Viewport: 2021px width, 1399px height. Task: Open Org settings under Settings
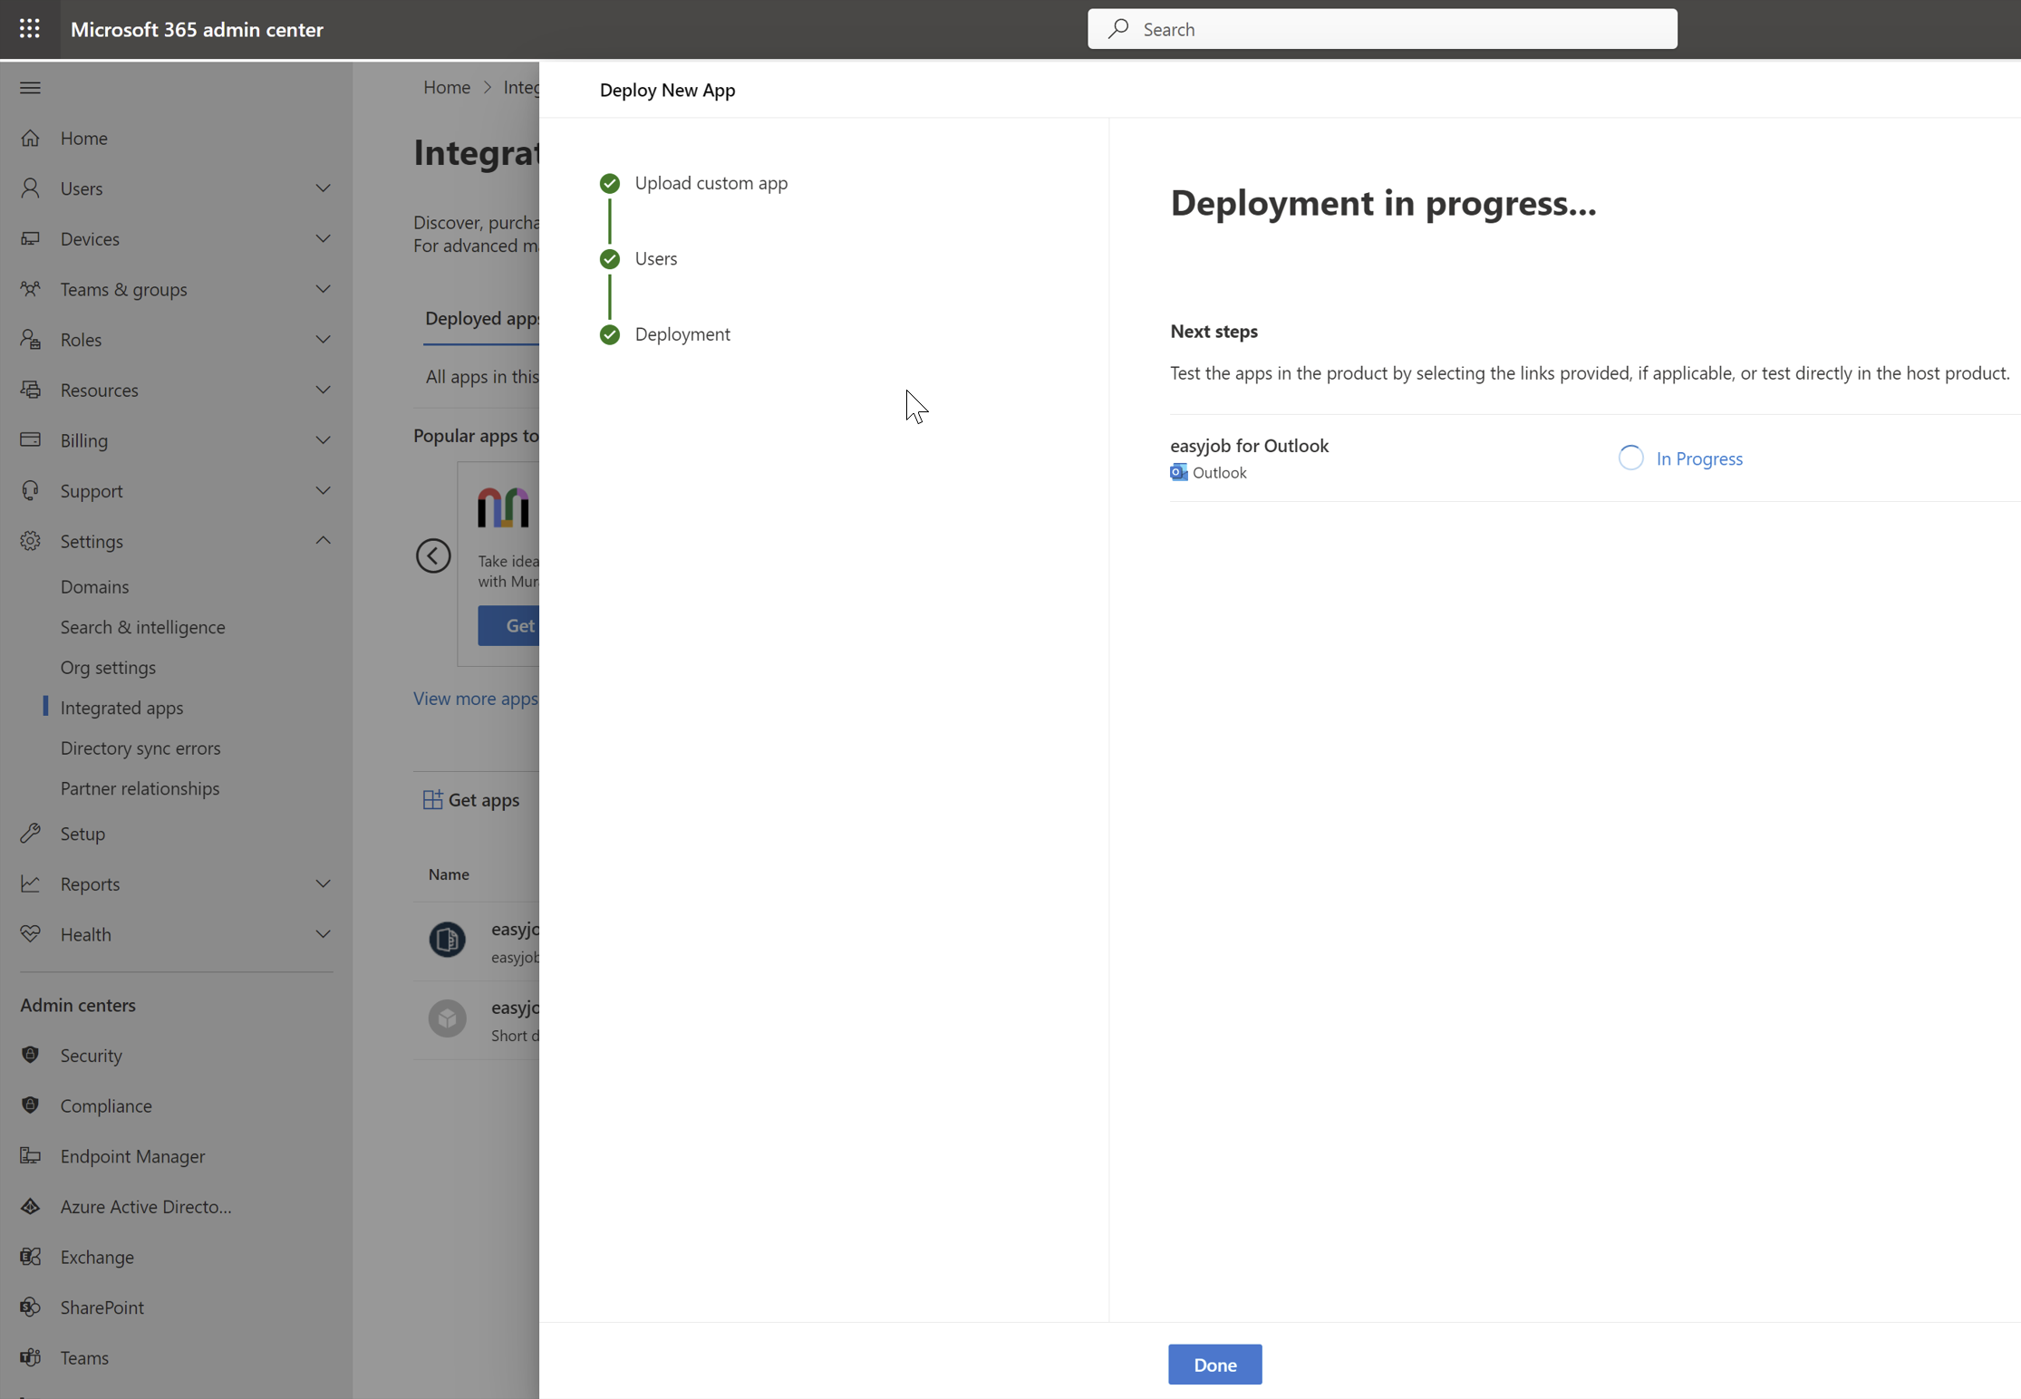108,667
